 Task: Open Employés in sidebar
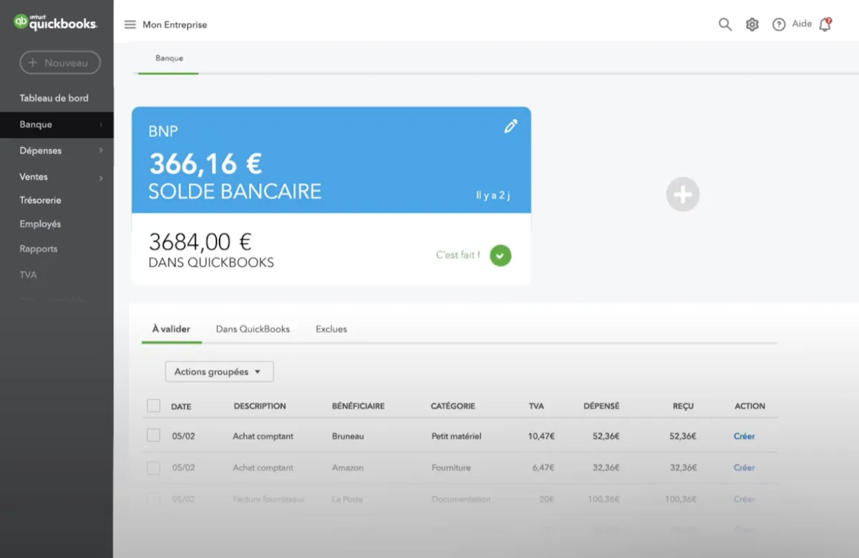40,224
